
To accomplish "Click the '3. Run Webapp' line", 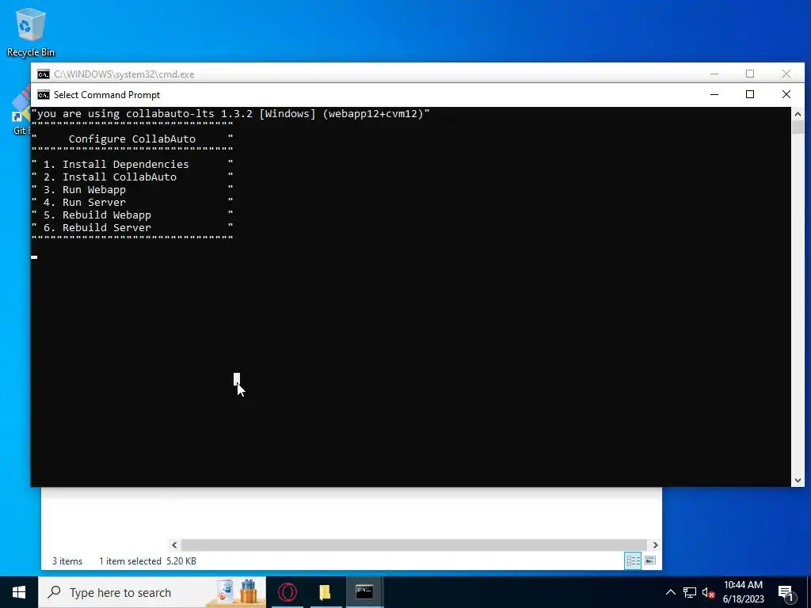I will click(84, 190).
